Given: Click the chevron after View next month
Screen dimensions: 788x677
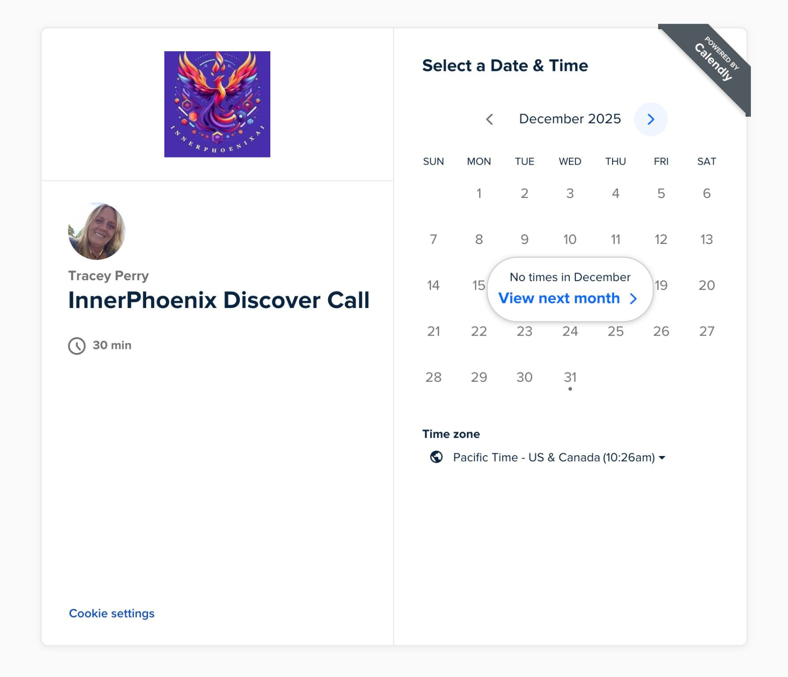Looking at the screenshot, I should (633, 299).
